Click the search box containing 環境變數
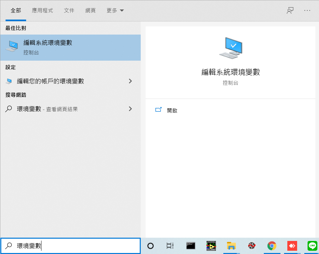This screenshot has height=254, width=319. pos(71,246)
